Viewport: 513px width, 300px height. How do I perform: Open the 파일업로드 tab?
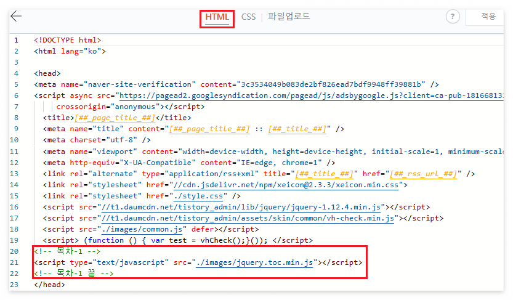(x=289, y=17)
